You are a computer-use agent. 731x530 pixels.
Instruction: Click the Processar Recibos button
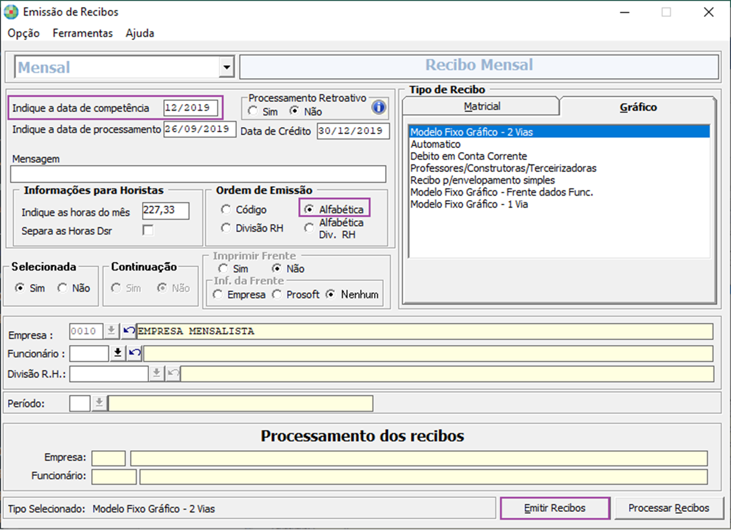[669, 508]
